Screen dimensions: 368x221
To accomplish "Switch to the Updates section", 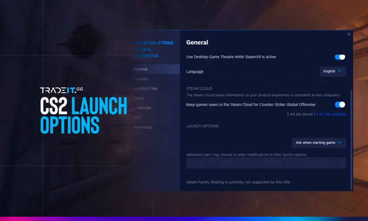I will (x=141, y=79).
